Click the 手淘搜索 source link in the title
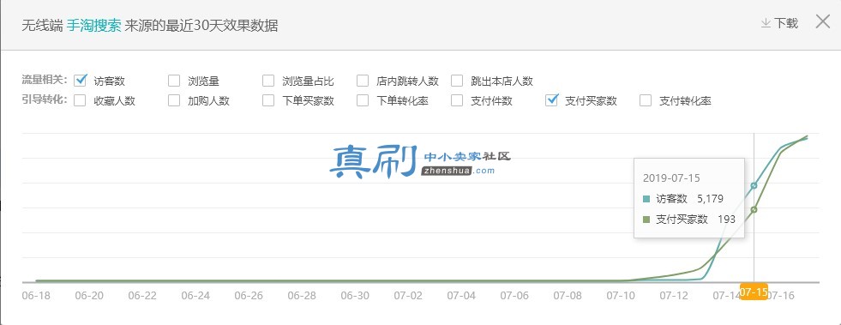841x325 pixels. (x=93, y=26)
